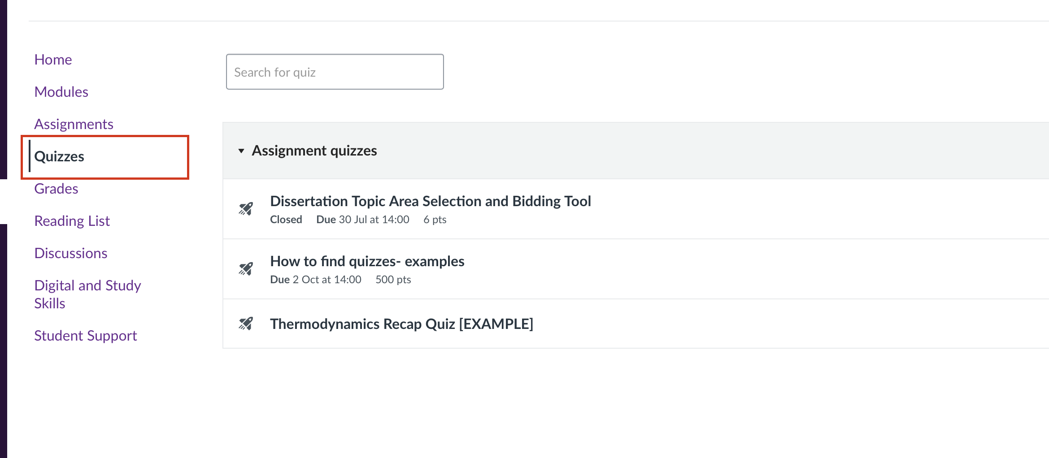Launch Thermodynamics Recap Quiz [EXAMPLE]
Screen dimensions: 1049x458
pyautogui.click(x=401, y=324)
